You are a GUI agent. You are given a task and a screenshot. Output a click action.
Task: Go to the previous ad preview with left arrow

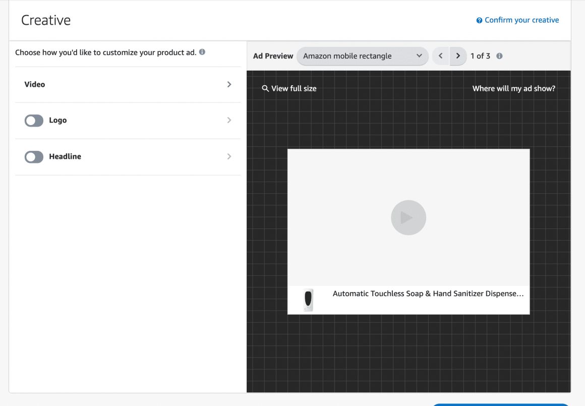[x=440, y=56]
